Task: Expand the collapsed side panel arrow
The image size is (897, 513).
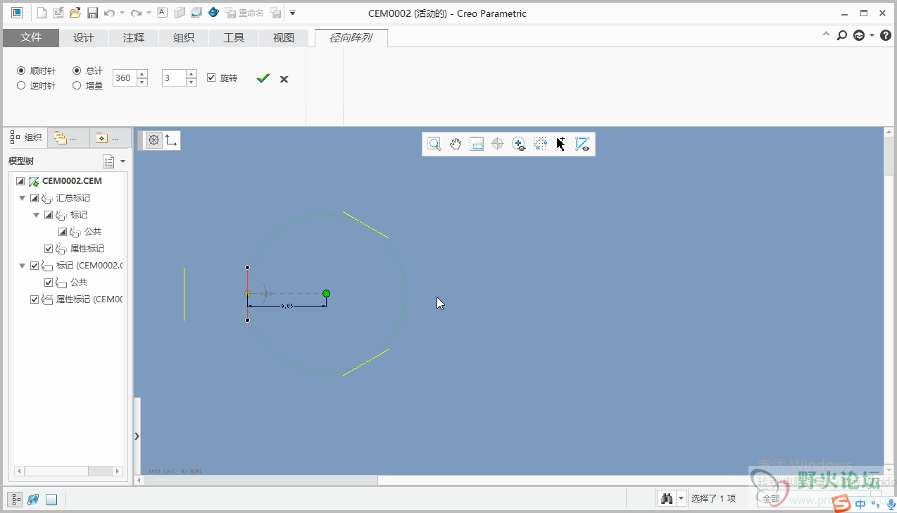Action: pyautogui.click(x=137, y=436)
